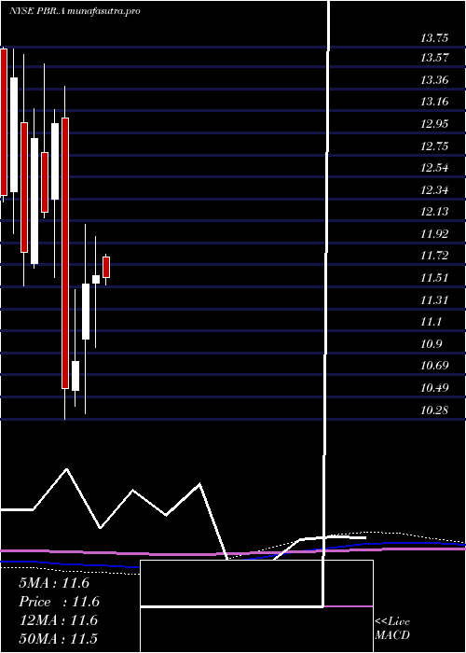The width and height of the screenshot is (466, 653).
Task: Click the 10.28 price axis label
Action: pyautogui.click(x=434, y=410)
